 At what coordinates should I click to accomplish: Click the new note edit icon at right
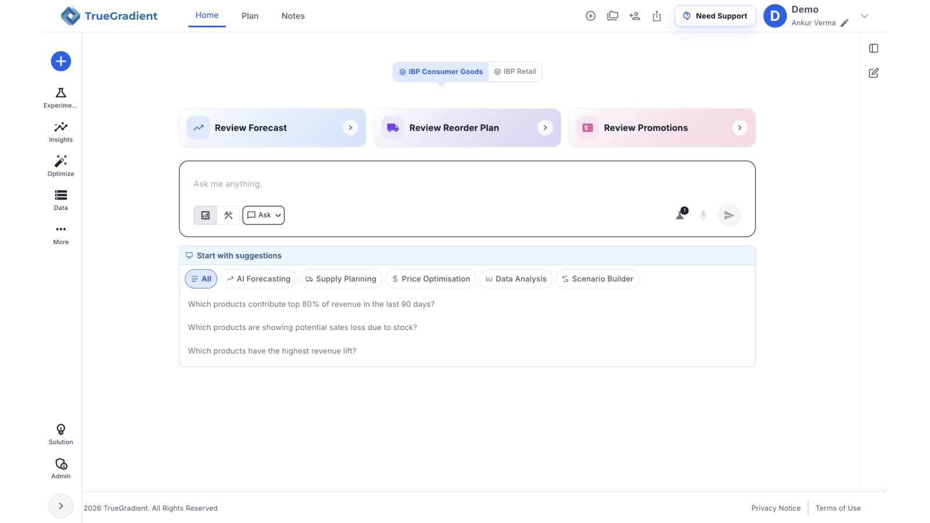[x=874, y=73]
